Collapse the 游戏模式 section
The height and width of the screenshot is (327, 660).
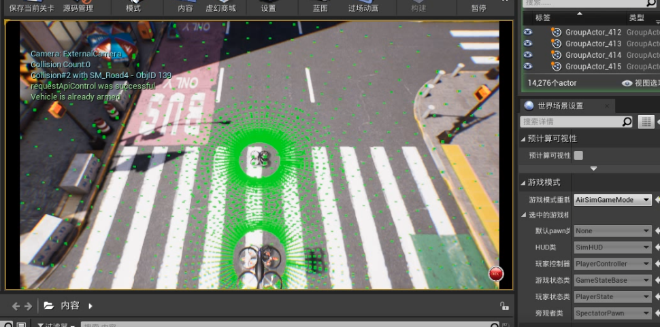524,182
